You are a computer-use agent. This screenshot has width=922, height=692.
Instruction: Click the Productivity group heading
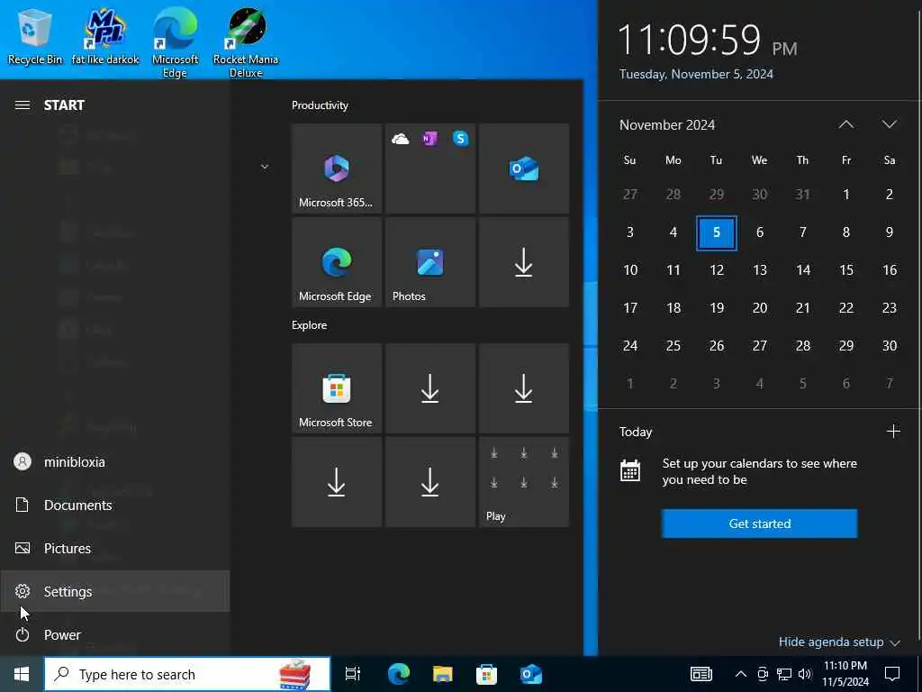(320, 105)
